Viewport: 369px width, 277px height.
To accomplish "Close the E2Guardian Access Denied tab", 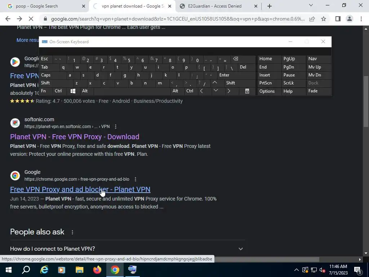I will pos(256,6).
